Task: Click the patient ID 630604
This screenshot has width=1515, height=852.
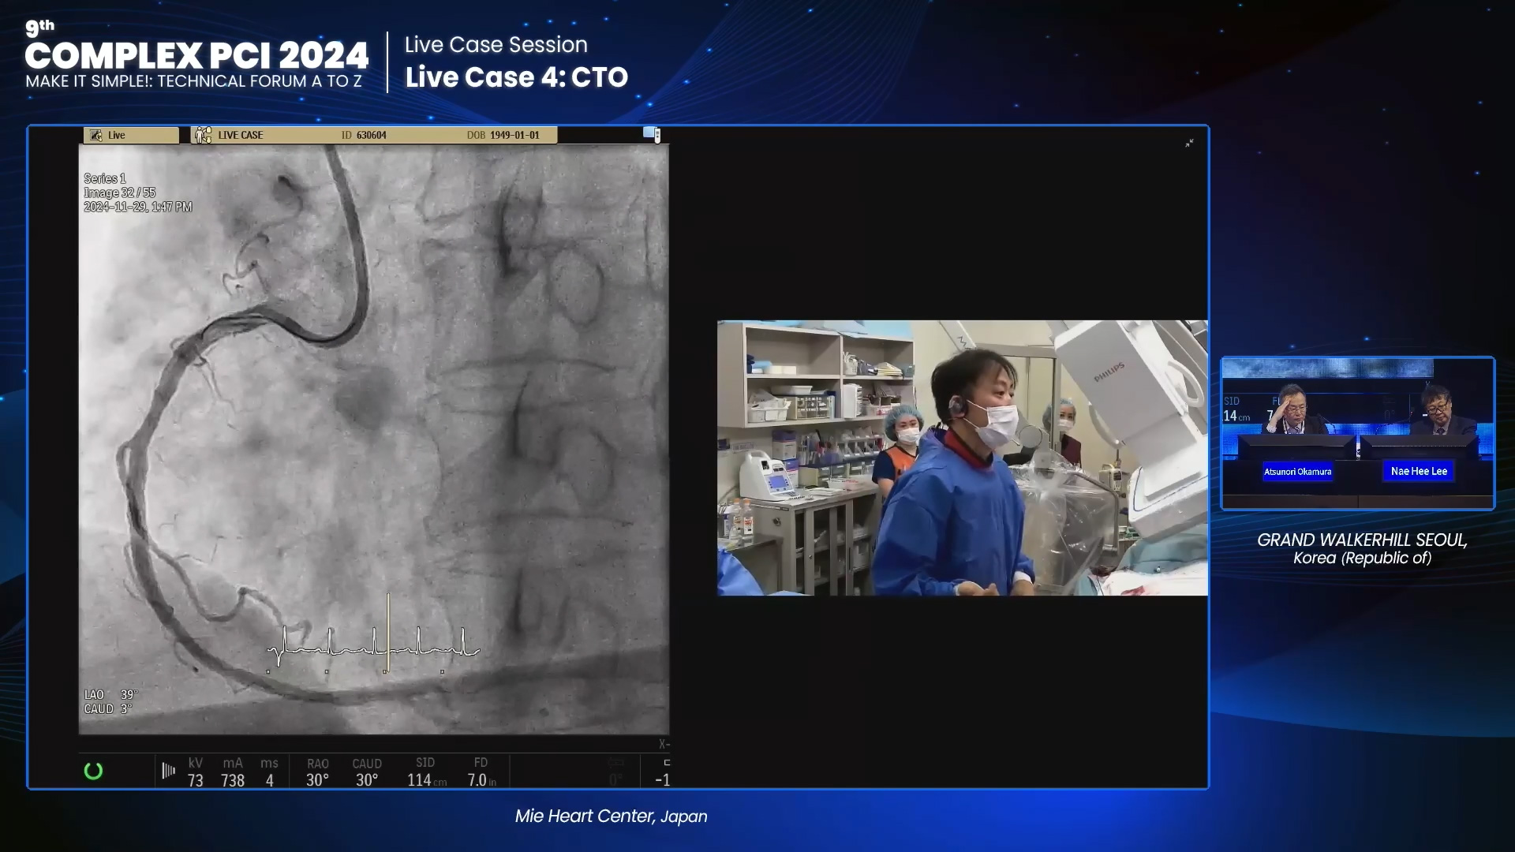Action: click(364, 135)
